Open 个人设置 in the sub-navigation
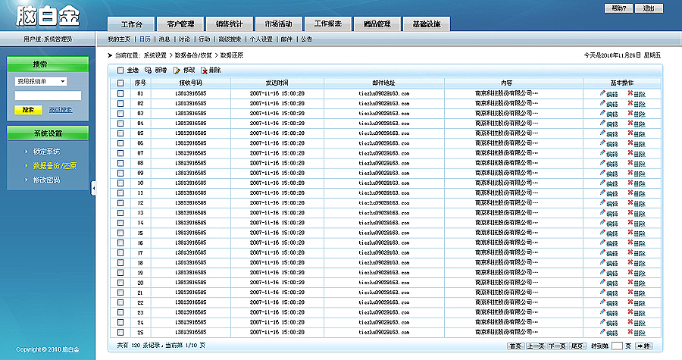682x360 pixels. pyautogui.click(x=261, y=39)
